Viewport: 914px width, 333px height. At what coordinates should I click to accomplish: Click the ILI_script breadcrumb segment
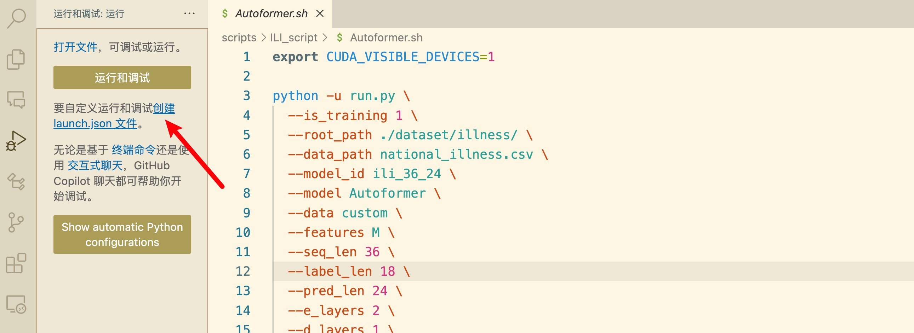[294, 37]
